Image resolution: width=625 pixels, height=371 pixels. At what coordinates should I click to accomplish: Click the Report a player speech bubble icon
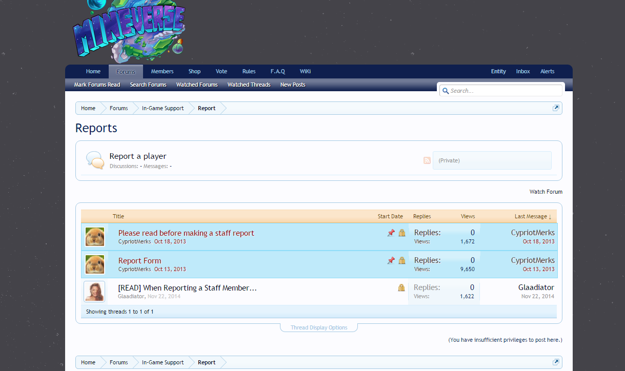point(95,160)
